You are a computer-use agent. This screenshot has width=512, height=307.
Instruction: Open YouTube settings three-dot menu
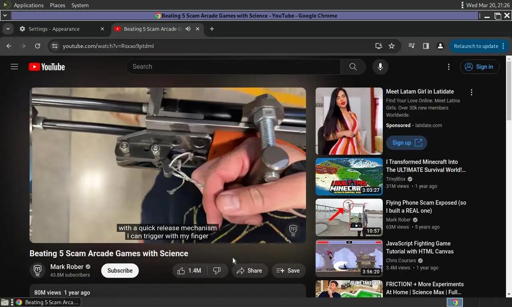[x=449, y=67]
